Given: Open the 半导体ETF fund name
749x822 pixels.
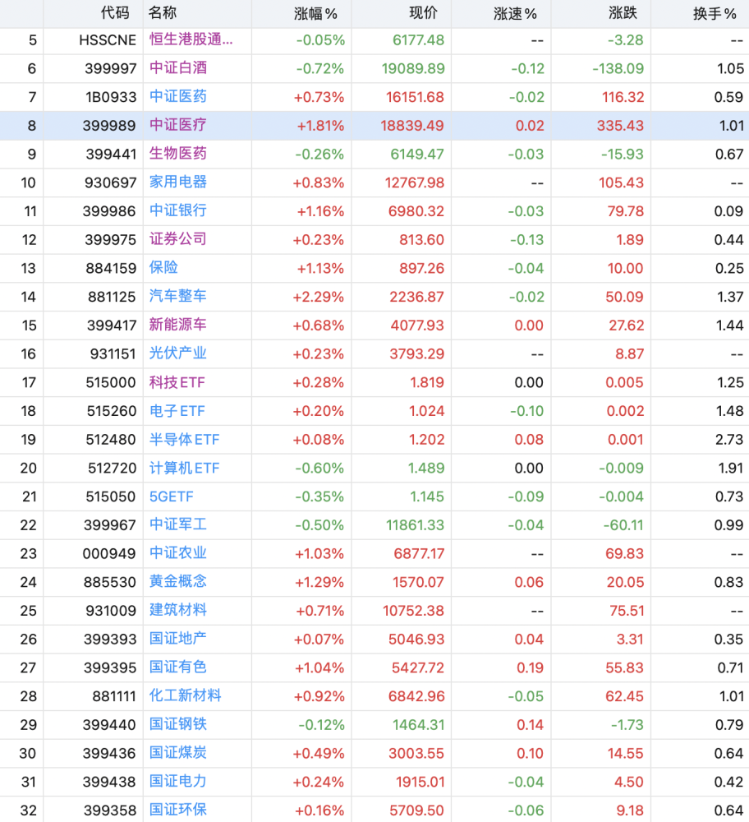Looking at the screenshot, I should coord(184,439).
